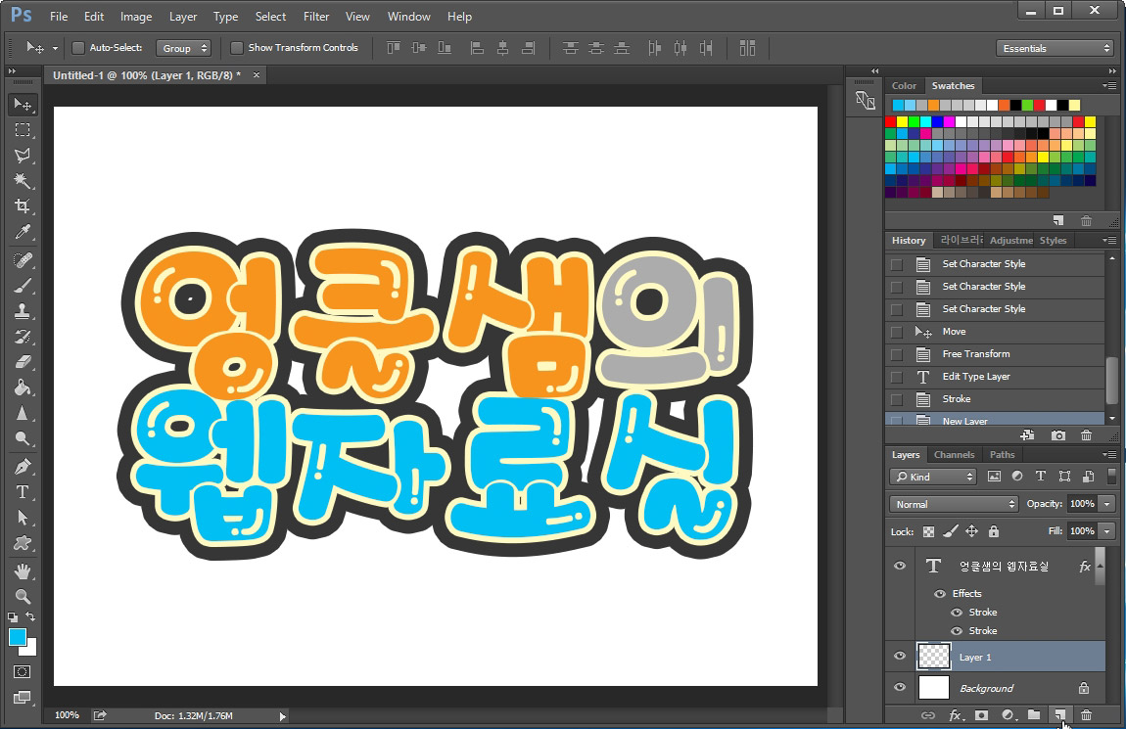
Task: Select the Rectangular Marquee tool
Action: coord(23,130)
